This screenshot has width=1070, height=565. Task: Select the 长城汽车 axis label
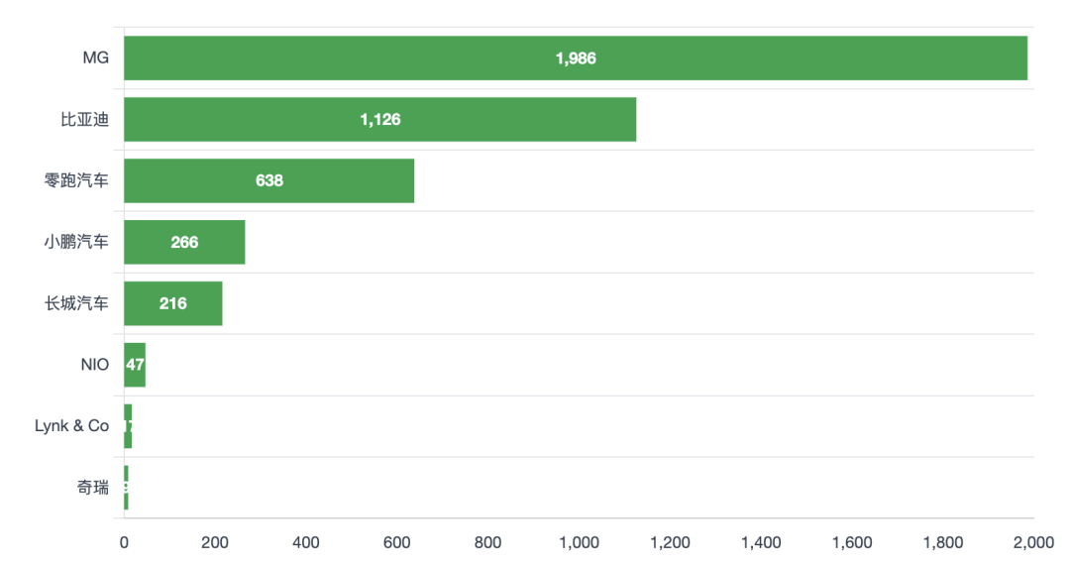(x=76, y=303)
